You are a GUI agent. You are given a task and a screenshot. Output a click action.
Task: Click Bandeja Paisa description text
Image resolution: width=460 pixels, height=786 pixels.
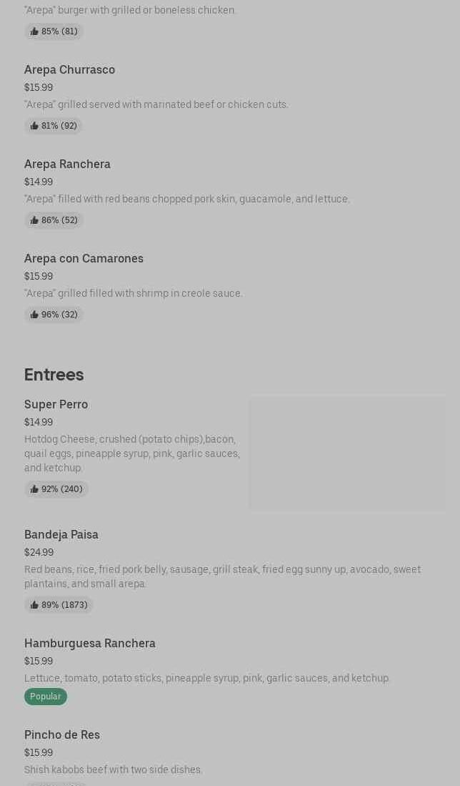coord(221,576)
